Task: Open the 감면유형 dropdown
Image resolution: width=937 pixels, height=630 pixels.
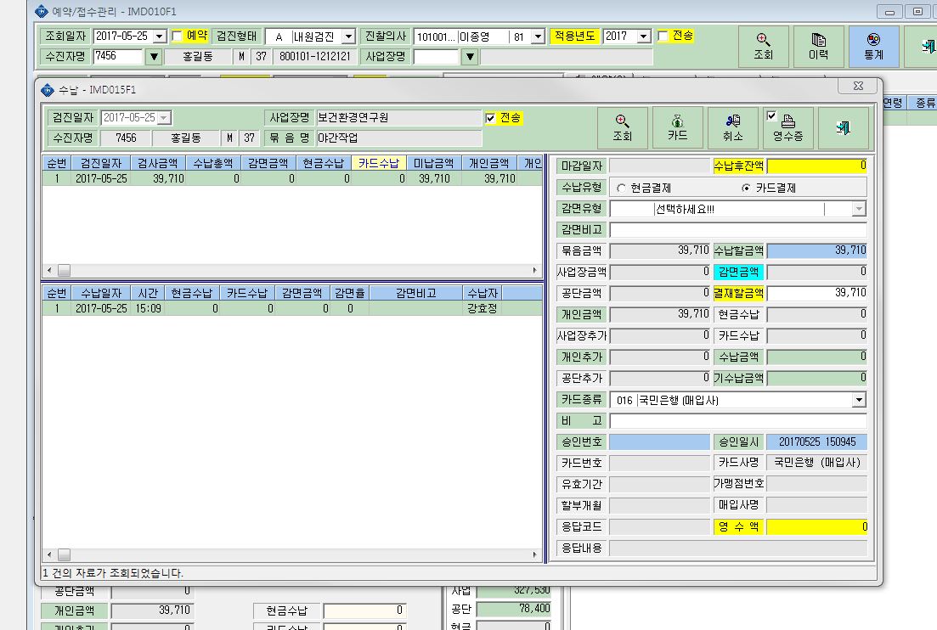Action: tap(859, 209)
